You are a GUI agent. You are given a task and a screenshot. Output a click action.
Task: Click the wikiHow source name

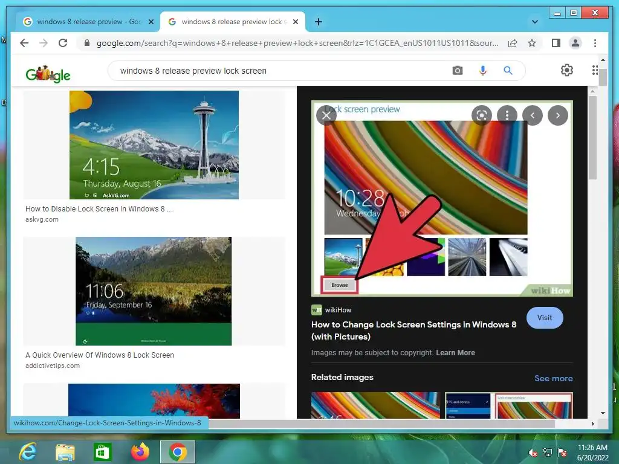point(338,310)
